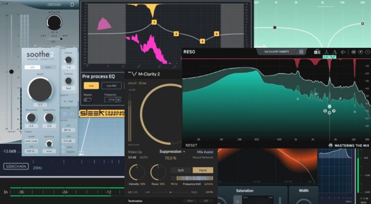Expand the Suppression dropdown arrow
The image size is (371, 204).
(185, 152)
